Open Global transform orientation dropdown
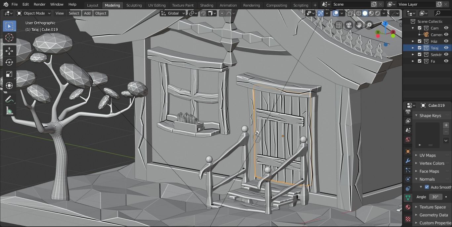452x227 pixels. [173, 13]
